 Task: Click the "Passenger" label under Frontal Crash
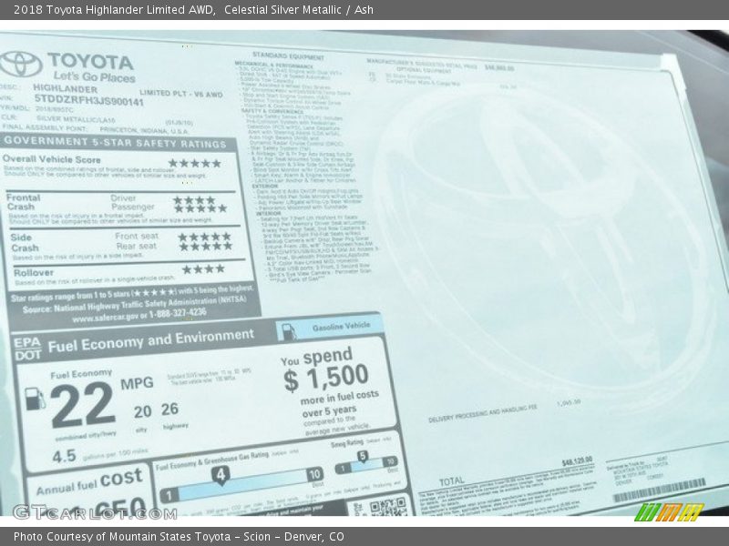point(132,207)
